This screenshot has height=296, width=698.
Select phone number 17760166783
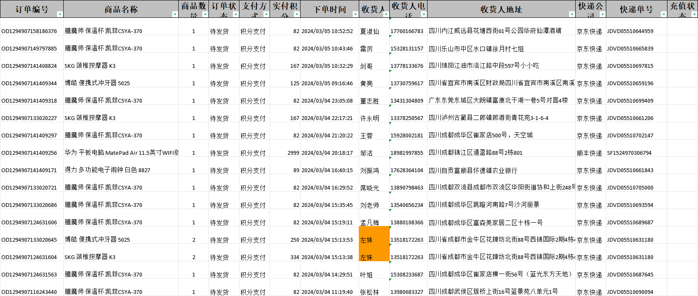coord(407,31)
